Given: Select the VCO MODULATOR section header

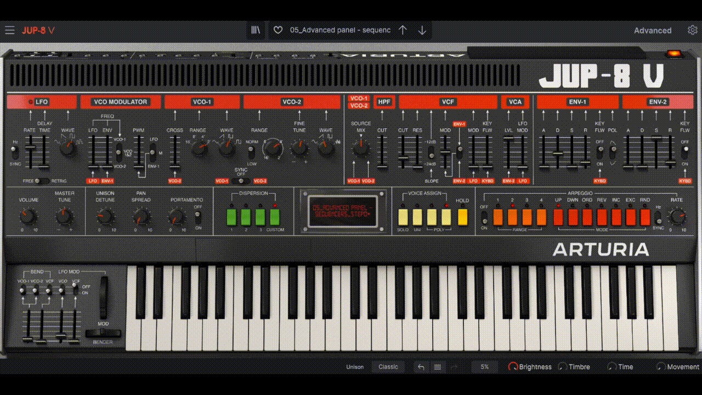Looking at the screenshot, I should (121, 101).
